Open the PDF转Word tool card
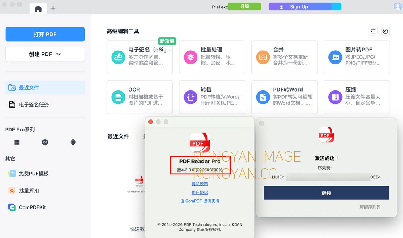This screenshot has height=238, width=403. [x=285, y=97]
